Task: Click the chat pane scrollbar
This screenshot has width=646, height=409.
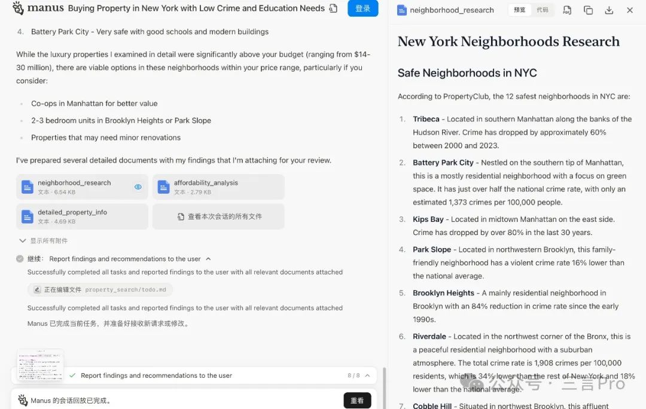Action: coord(384,387)
